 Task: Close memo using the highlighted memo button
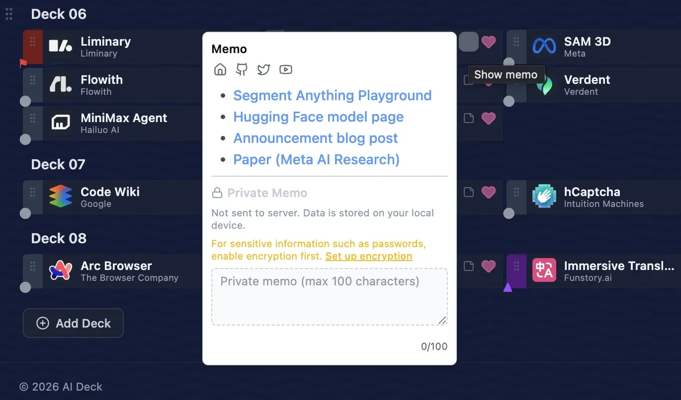[469, 42]
